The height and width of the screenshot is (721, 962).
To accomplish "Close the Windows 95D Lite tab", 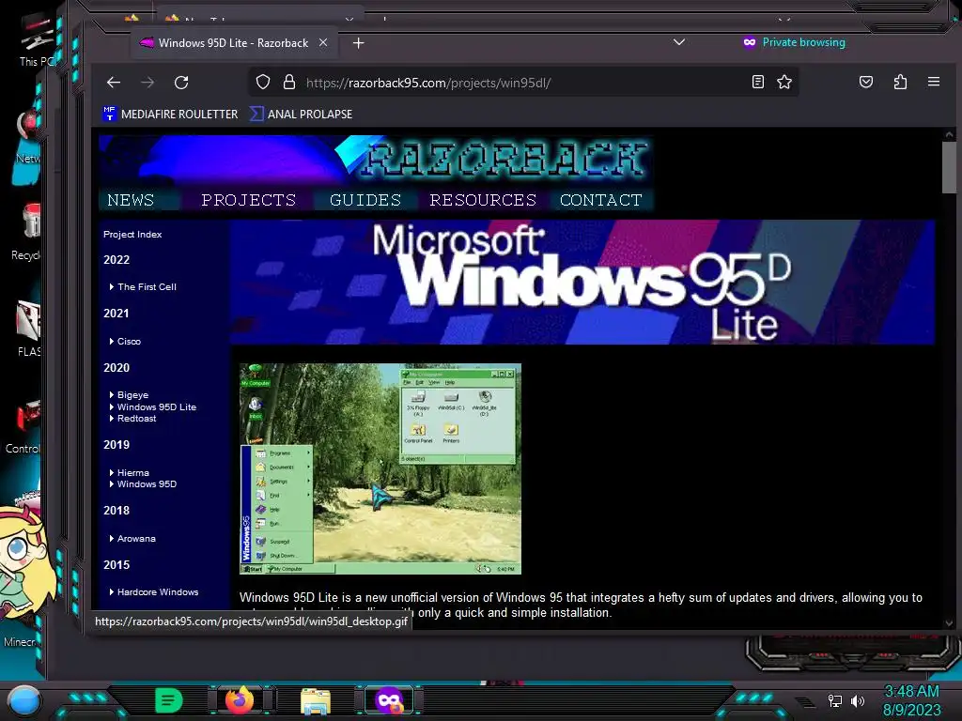I will 323,43.
